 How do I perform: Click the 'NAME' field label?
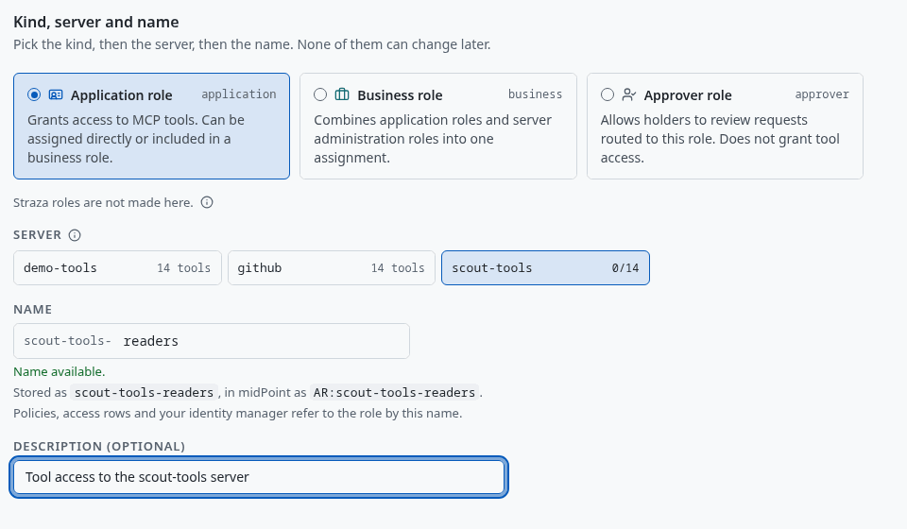click(x=32, y=309)
